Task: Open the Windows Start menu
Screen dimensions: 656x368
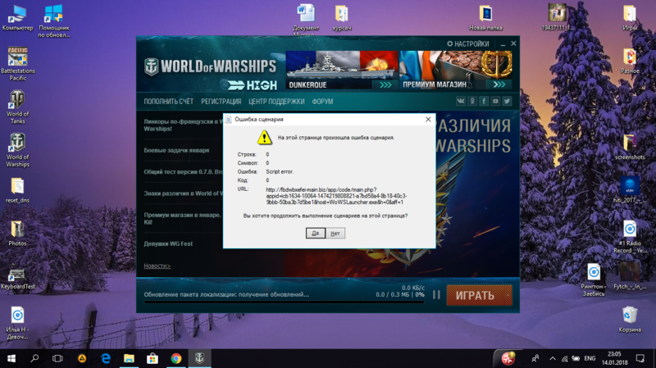Action: [11, 358]
